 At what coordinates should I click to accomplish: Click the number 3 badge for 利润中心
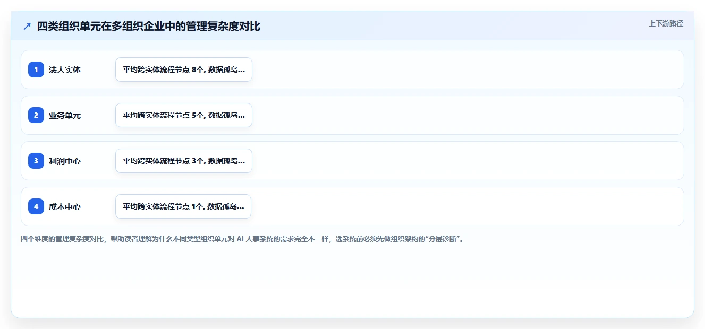pyautogui.click(x=36, y=161)
